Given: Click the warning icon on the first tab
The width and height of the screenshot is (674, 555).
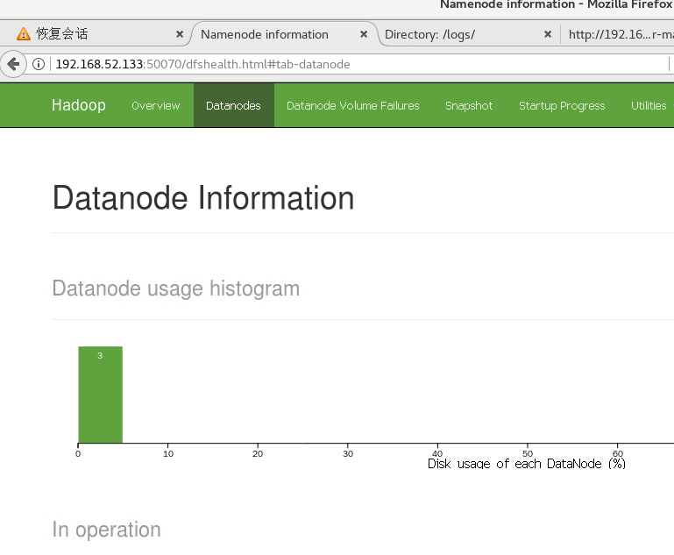Looking at the screenshot, I should [x=23, y=33].
